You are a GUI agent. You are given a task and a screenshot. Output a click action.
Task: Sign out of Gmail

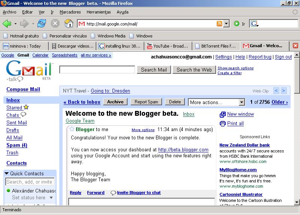pyautogui.click(x=283, y=57)
